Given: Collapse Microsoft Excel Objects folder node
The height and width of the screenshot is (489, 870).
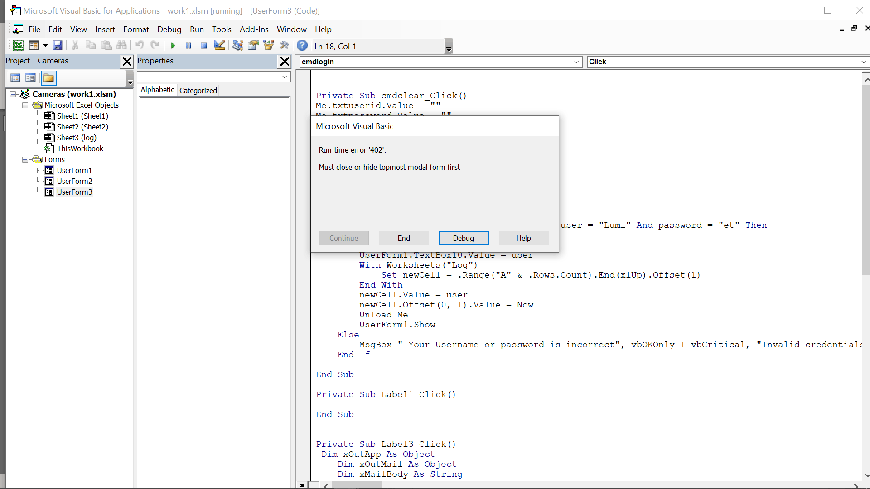Looking at the screenshot, I should [25, 105].
